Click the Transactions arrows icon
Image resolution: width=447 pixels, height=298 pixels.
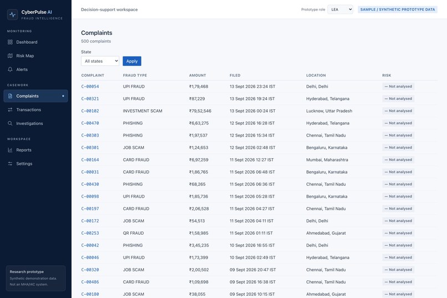[10, 110]
